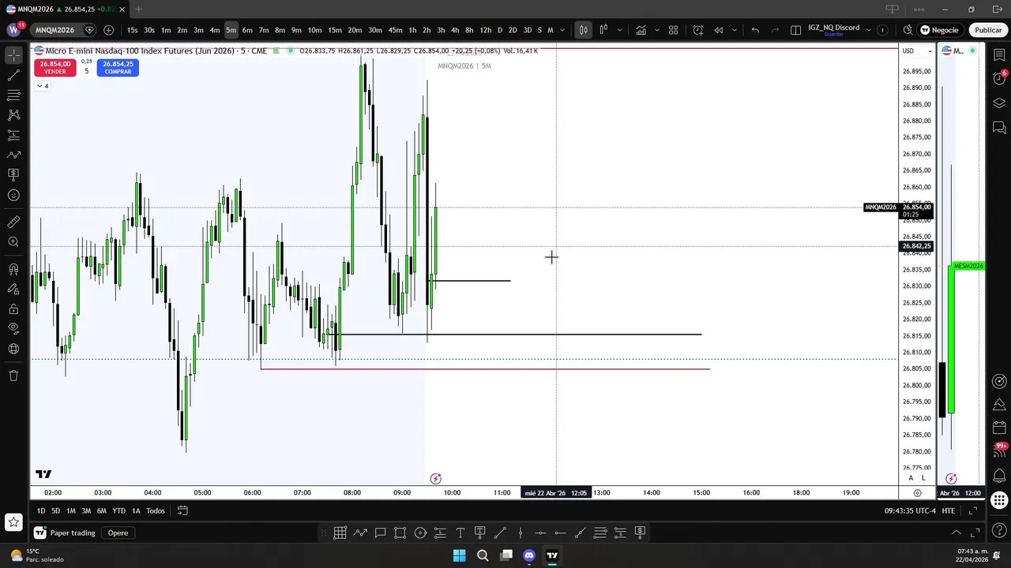The width and height of the screenshot is (1011, 568).
Task: Click the trash icon to remove drawings
Action: click(13, 376)
